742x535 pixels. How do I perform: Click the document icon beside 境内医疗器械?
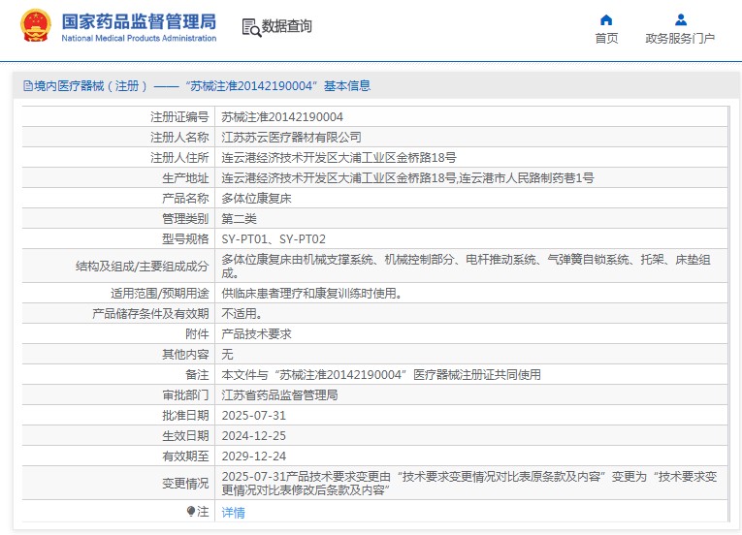tap(28, 86)
